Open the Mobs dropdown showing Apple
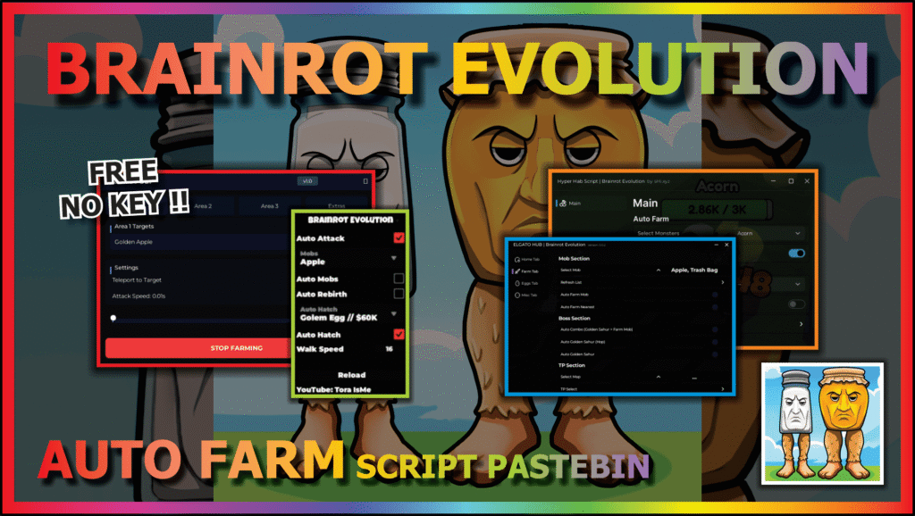This screenshot has height=516, width=915. pos(349,258)
